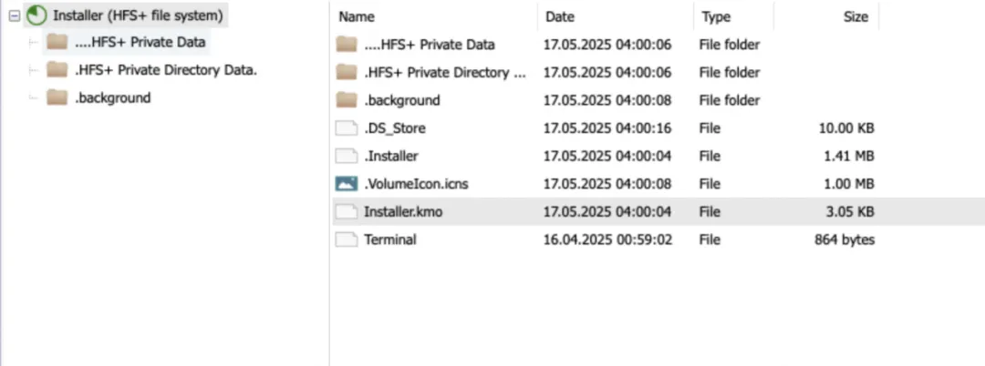Select .background folder in file list
Image resolution: width=985 pixels, height=366 pixels.
(401, 100)
